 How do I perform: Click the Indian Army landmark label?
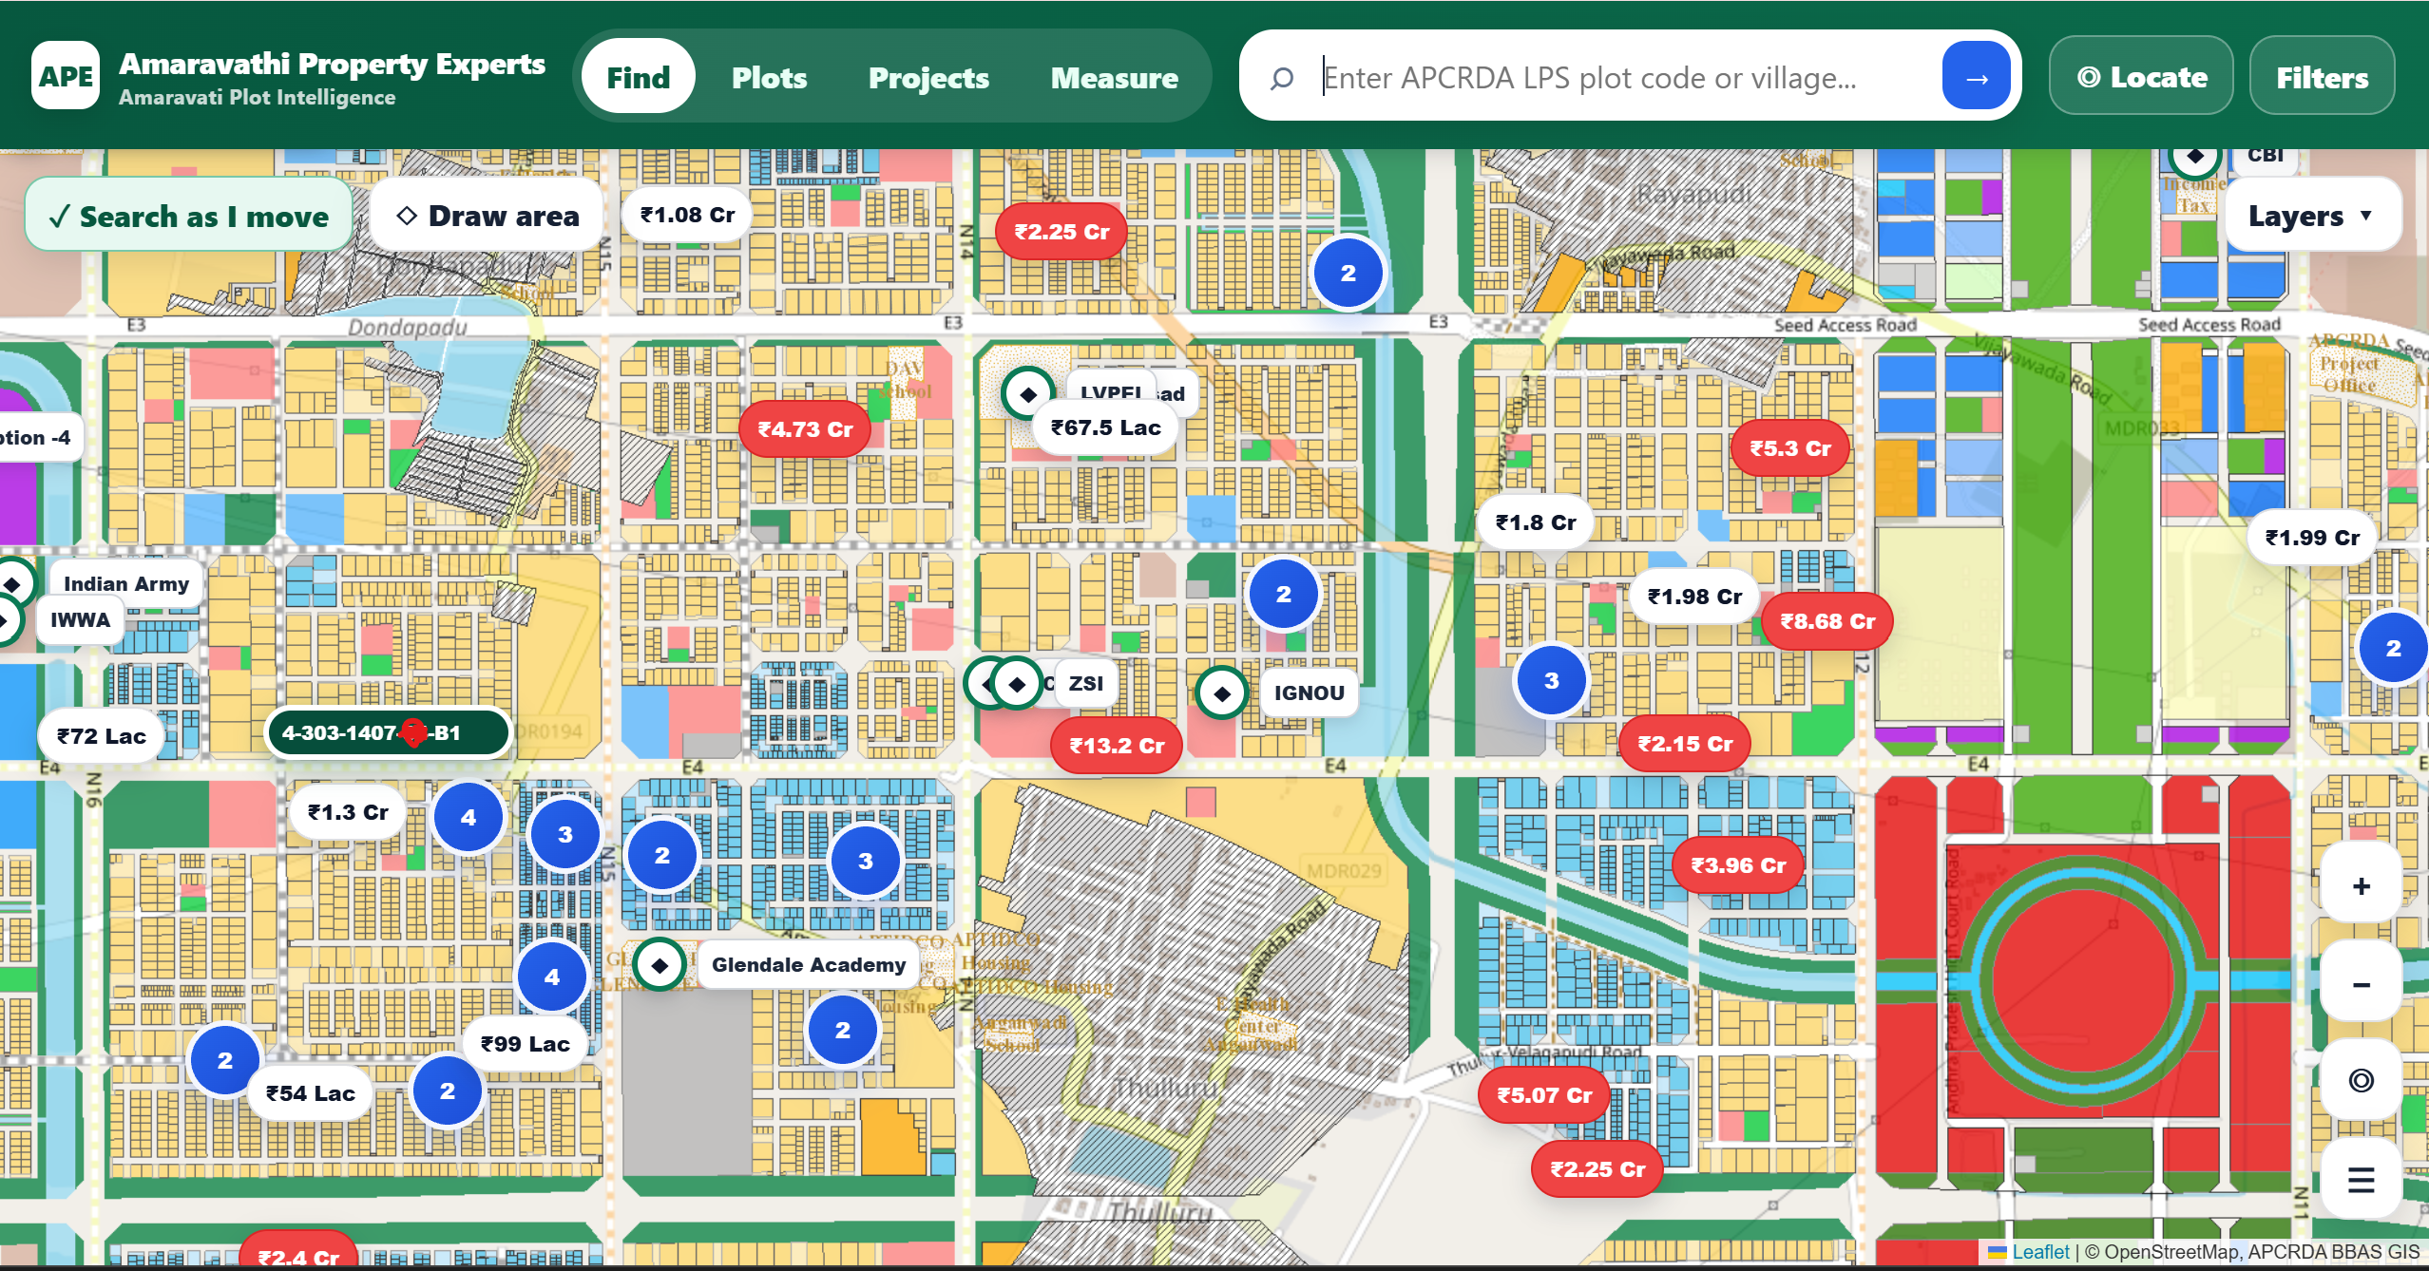tap(126, 583)
